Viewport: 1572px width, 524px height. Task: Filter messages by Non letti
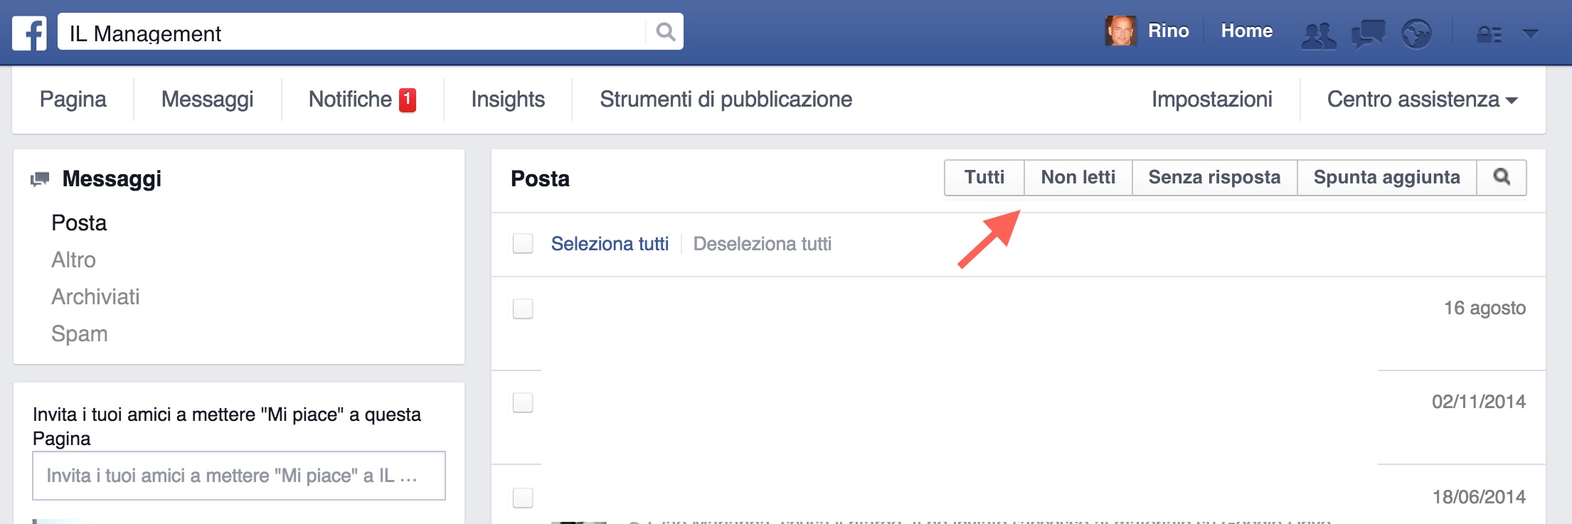tap(1078, 177)
